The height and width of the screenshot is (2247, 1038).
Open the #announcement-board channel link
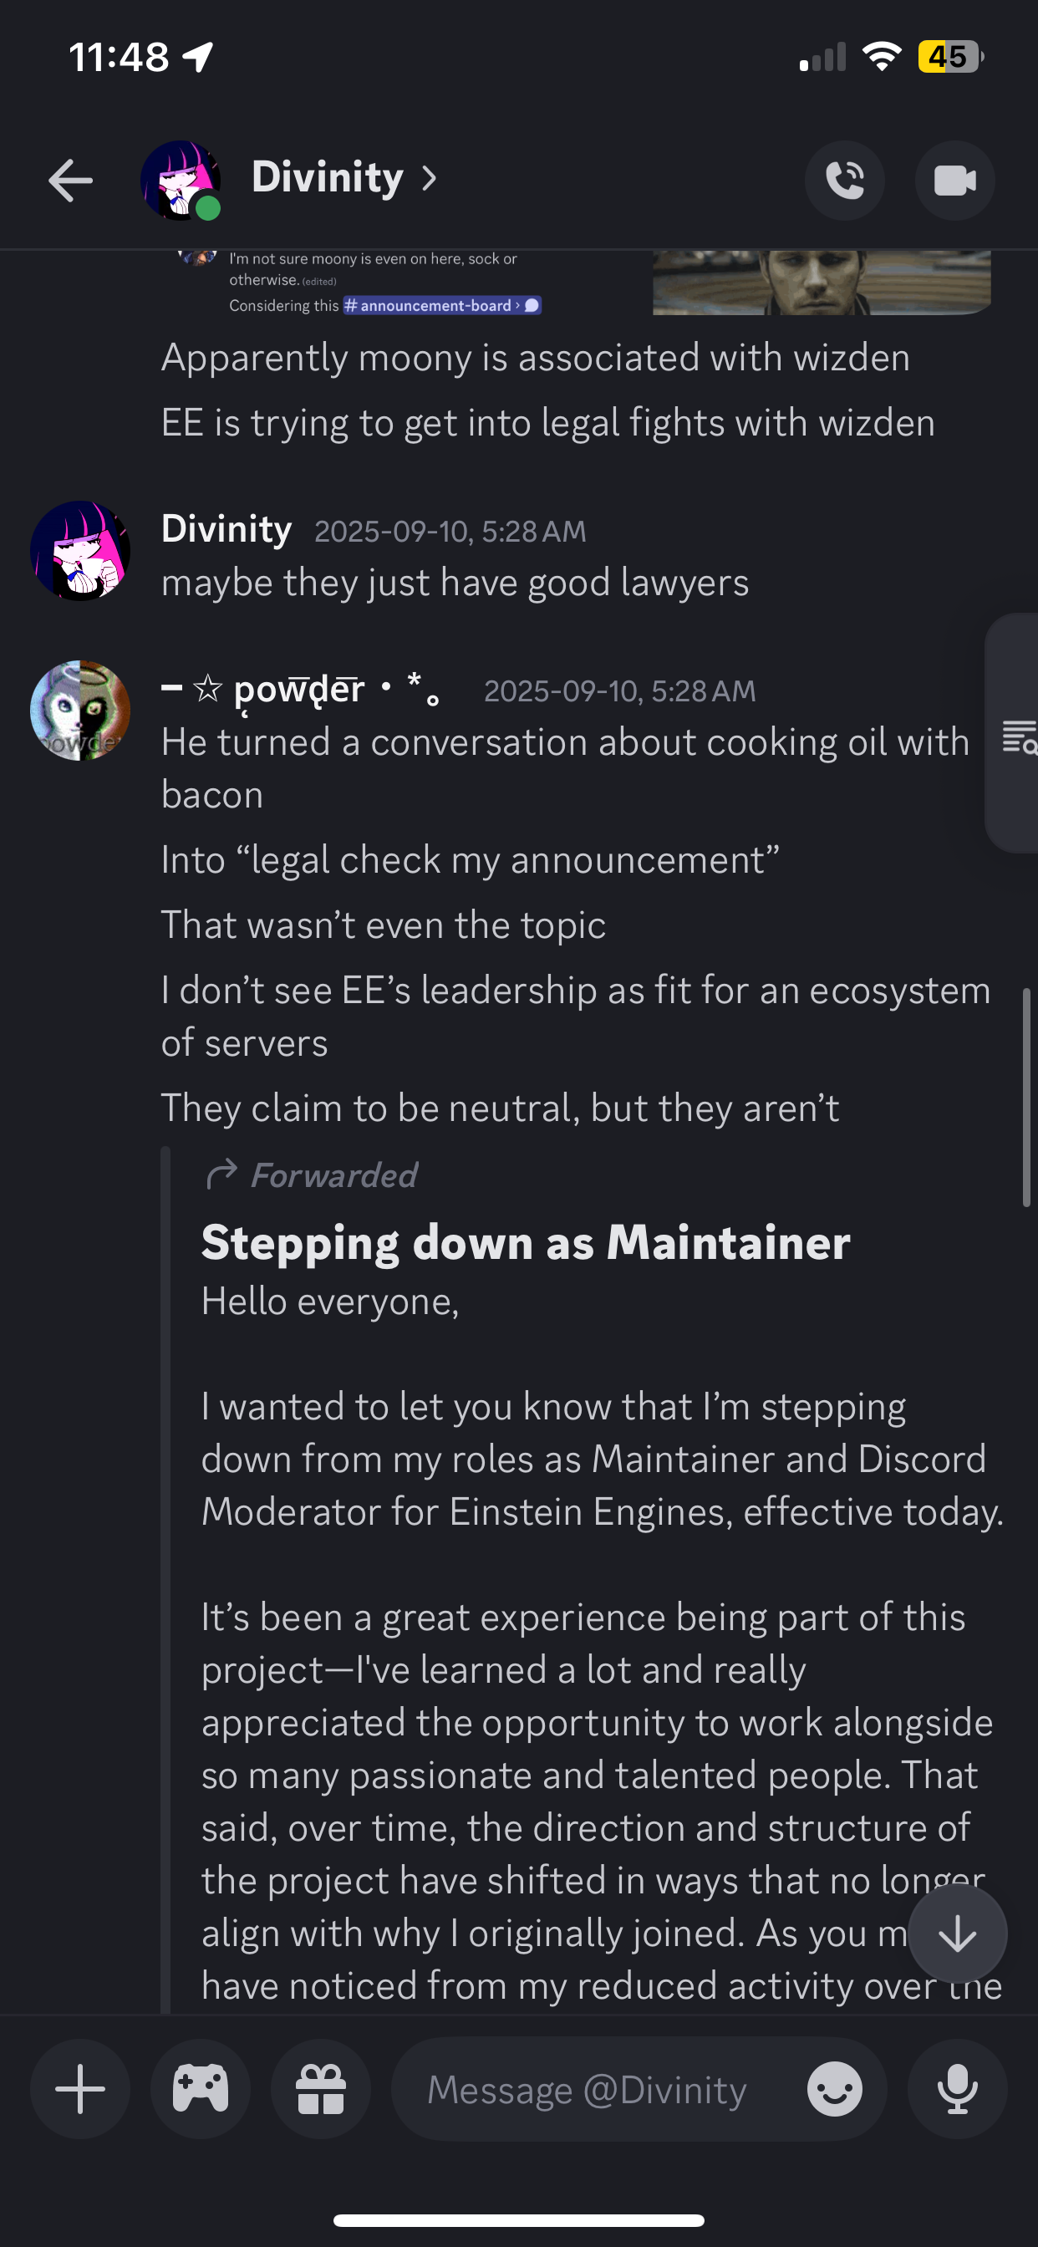440,305
